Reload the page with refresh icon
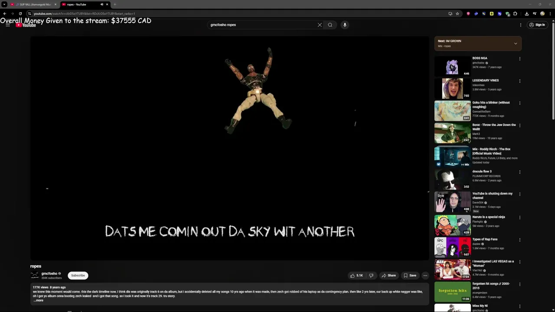The width and height of the screenshot is (555, 312). (x=20, y=13)
